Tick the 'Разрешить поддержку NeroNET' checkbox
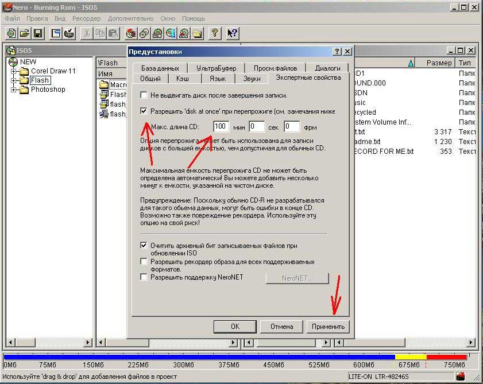Viewport: 483px width, 384px height. pyautogui.click(x=144, y=277)
